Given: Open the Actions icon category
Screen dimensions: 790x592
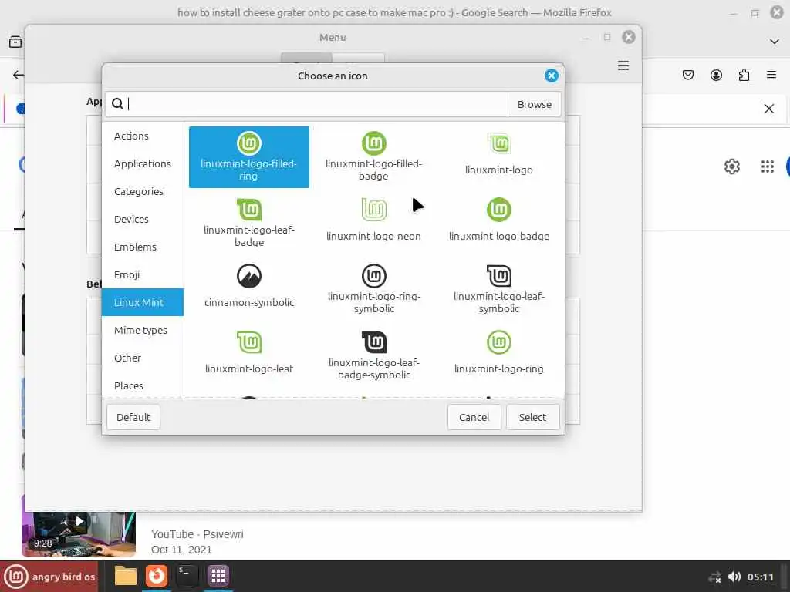Looking at the screenshot, I should [x=143, y=136].
